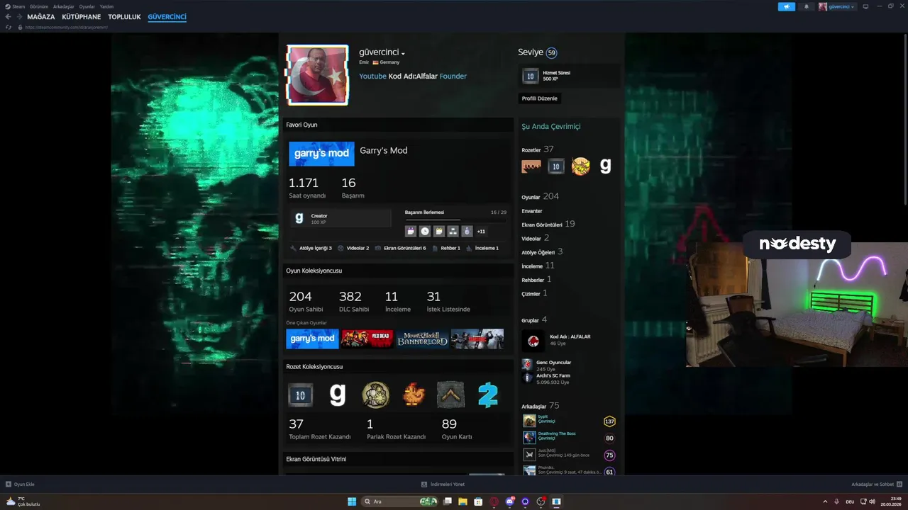Open Arkadaşlar ve Sohbet panel
908x510 pixels.
point(877,484)
